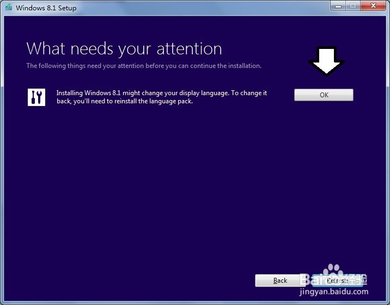
Task: Go to previous step with Back button
Action: (x=280, y=281)
